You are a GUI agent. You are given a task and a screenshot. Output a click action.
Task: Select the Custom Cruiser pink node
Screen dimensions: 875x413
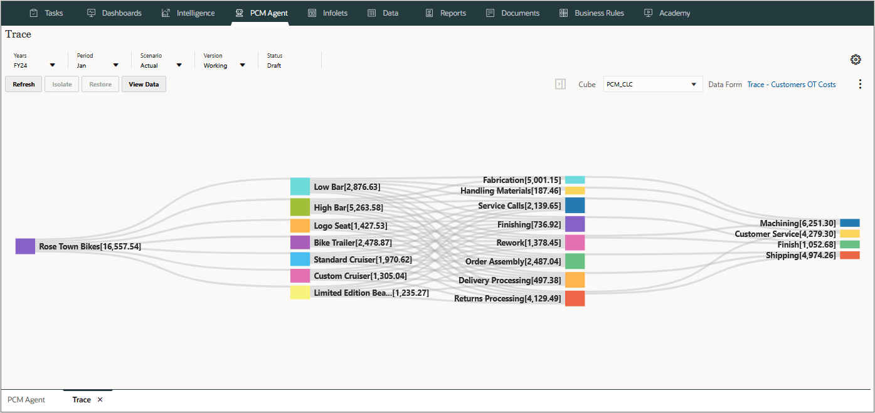[x=300, y=276]
